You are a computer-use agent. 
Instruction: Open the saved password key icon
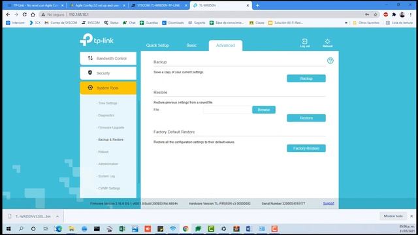[367, 14]
